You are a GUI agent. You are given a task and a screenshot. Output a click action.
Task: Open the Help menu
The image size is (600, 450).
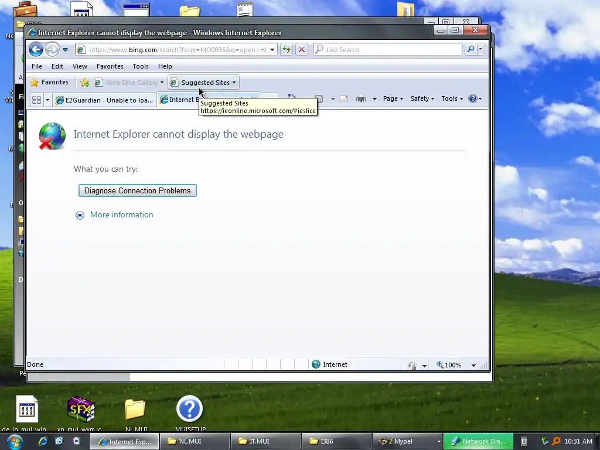tap(165, 66)
